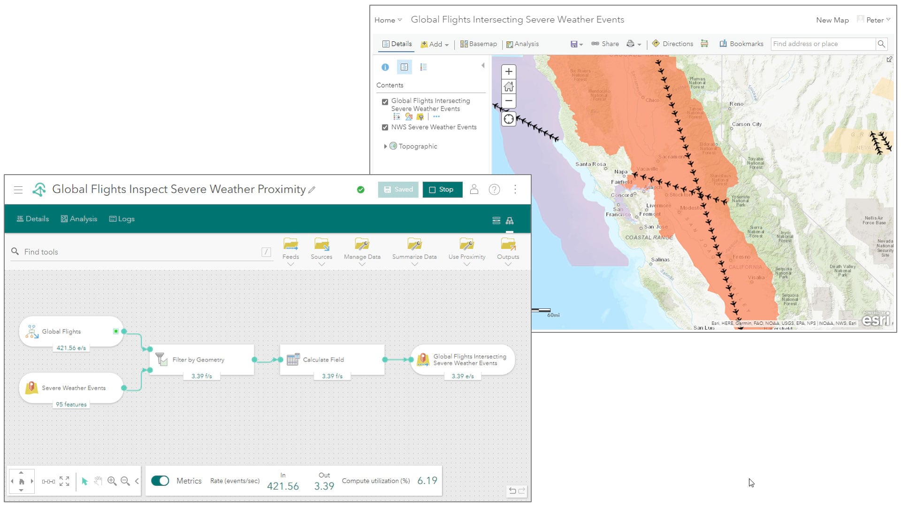
Task: Toggle the Metrics switch off
Action: point(160,481)
